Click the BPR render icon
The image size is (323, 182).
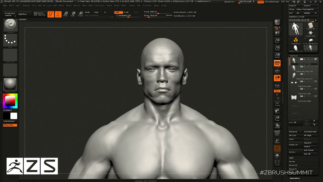point(277,23)
